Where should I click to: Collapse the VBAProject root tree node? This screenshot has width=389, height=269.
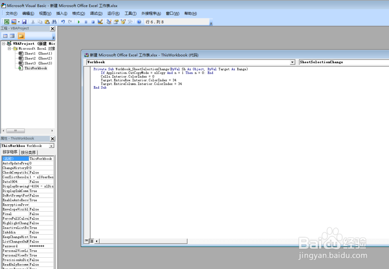tap(4, 44)
